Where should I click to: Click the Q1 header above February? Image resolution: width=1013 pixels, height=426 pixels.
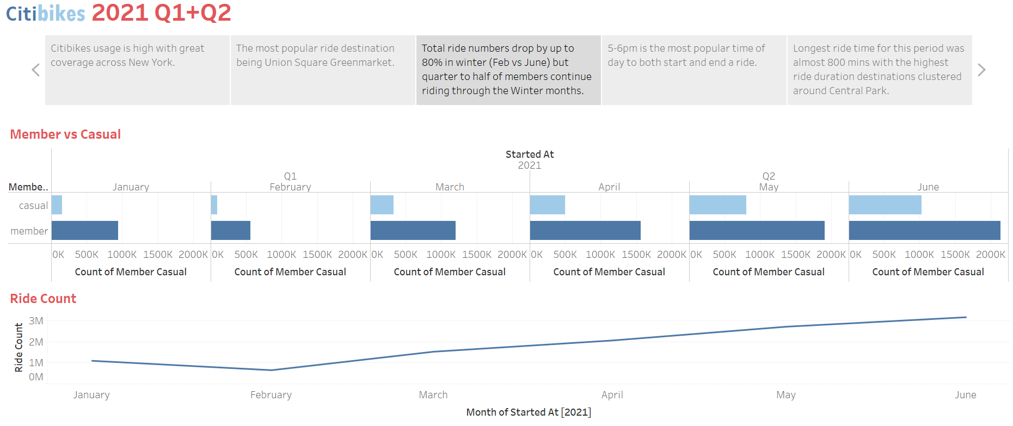pyautogui.click(x=290, y=176)
